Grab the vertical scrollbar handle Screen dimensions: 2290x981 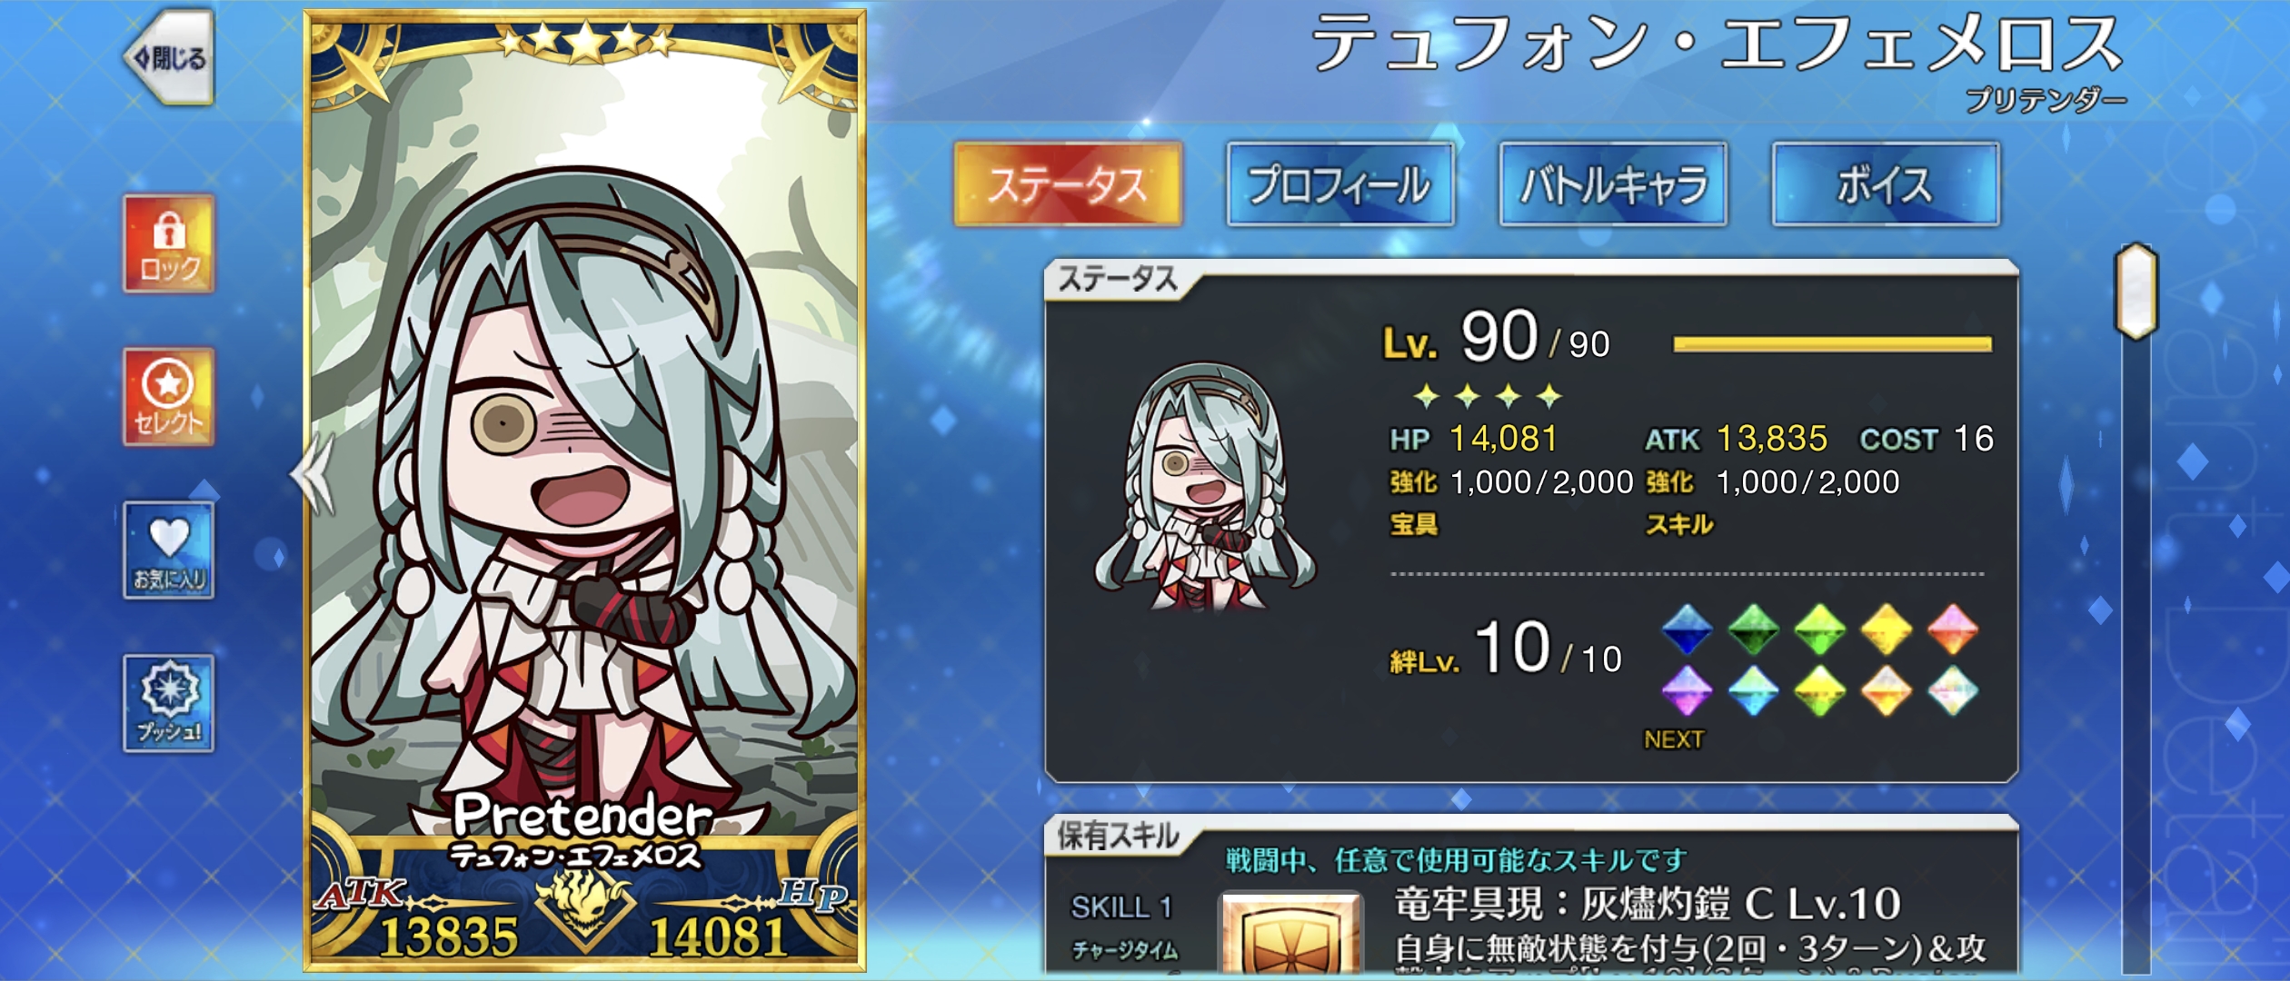[2136, 291]
